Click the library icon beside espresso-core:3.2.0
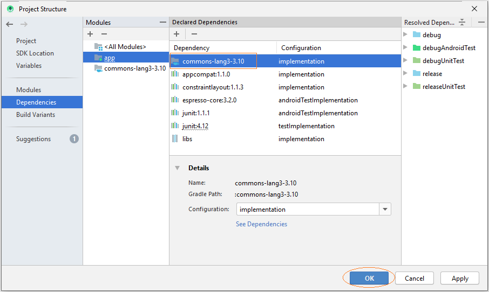The image size is (489, 292). click(175, 100)
